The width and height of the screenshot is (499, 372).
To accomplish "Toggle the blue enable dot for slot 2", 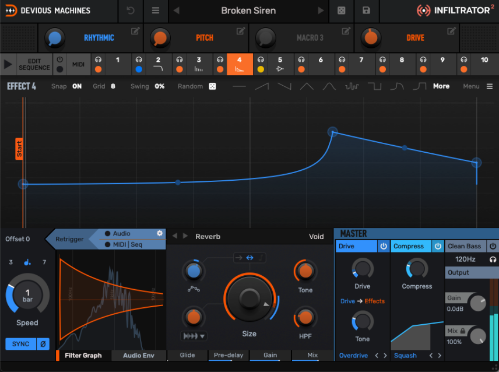I will pyautogui.click(x=139, y=69).
